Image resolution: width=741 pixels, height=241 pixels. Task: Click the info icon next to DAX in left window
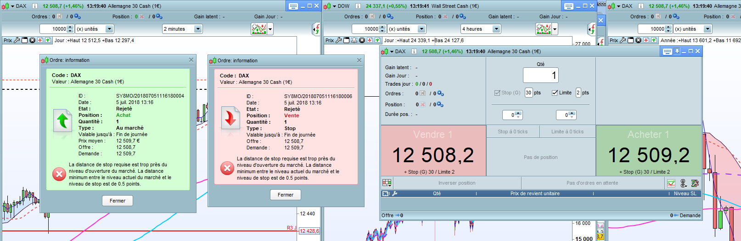[34, 6]
